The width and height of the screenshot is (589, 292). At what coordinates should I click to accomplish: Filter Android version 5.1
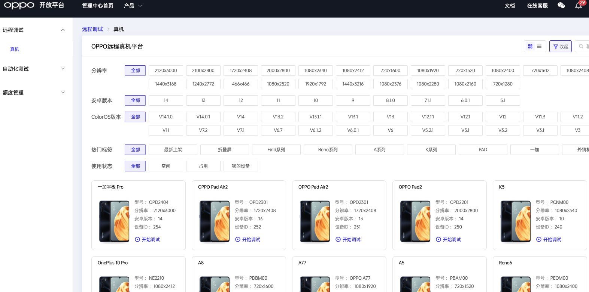pos(503,100)
